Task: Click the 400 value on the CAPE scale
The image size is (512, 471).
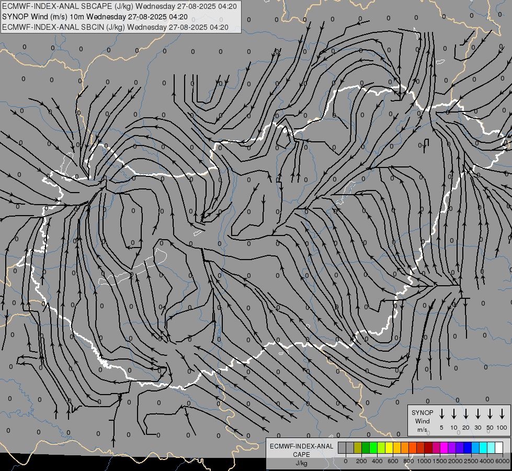Action: pyautogui.click(x=377, y=461)
